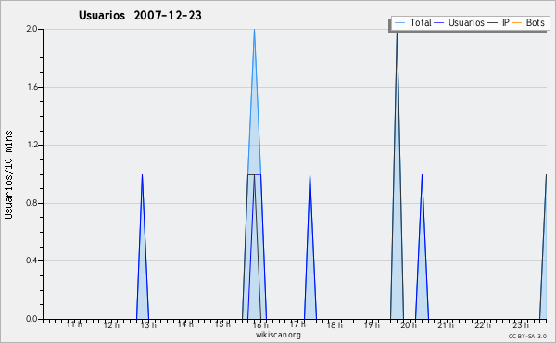Click the '13 h' x-axis label
This screenshot has height=343, width=556.
(x=148, y=324)
